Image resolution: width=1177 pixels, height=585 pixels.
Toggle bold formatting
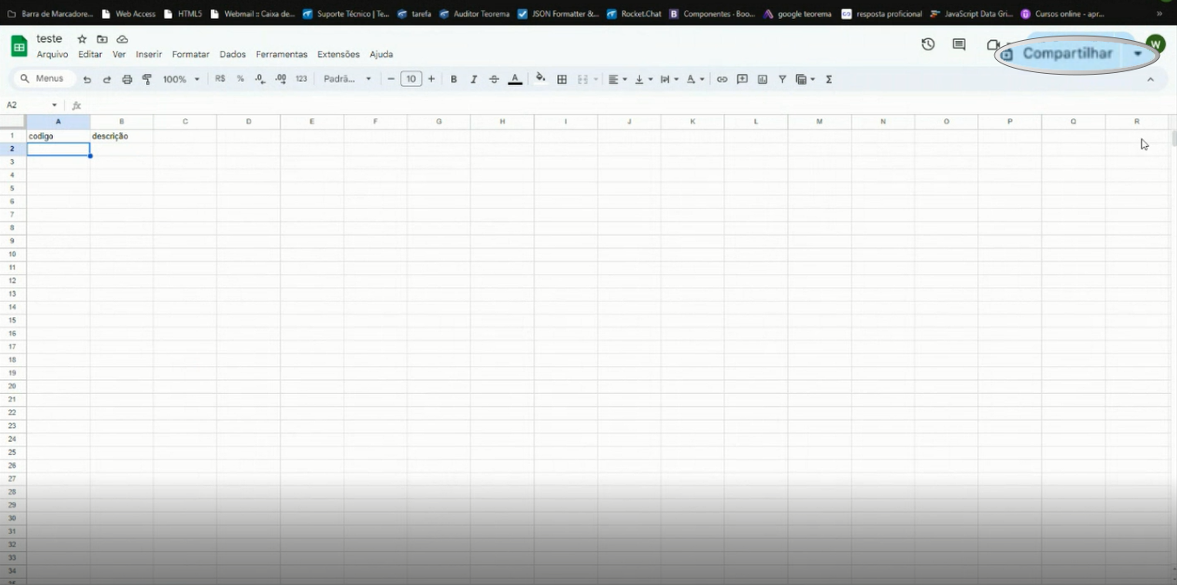454,79
